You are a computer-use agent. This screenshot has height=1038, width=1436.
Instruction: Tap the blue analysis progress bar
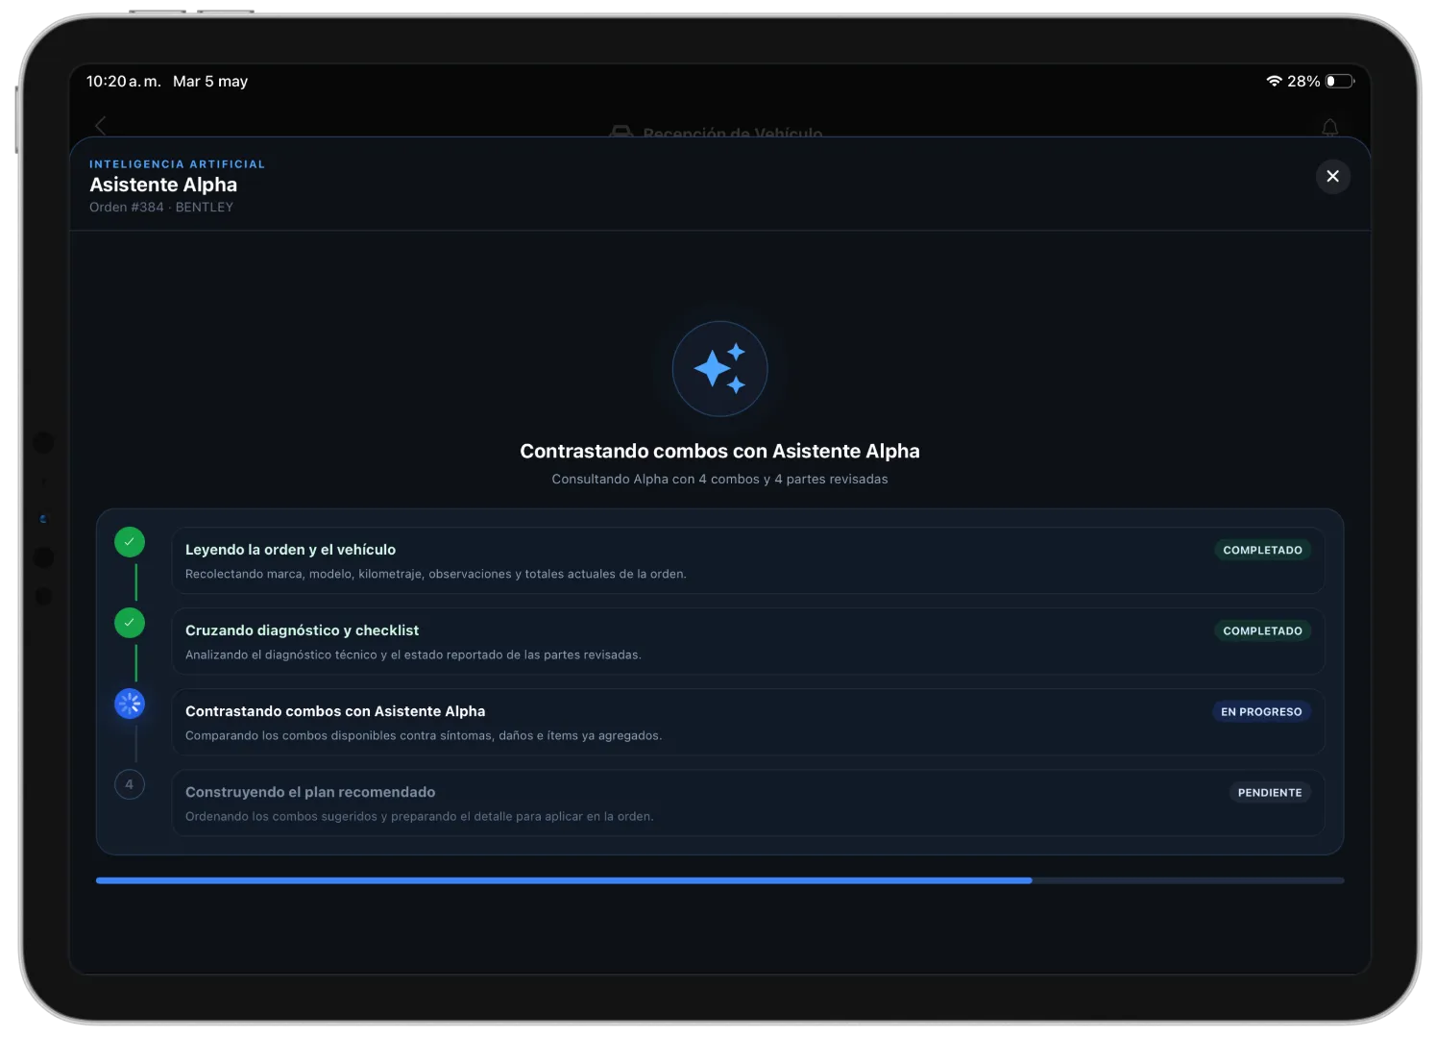719,880
